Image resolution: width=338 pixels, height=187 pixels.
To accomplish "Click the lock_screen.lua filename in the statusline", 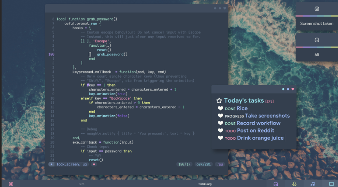I will pos(71,164).
